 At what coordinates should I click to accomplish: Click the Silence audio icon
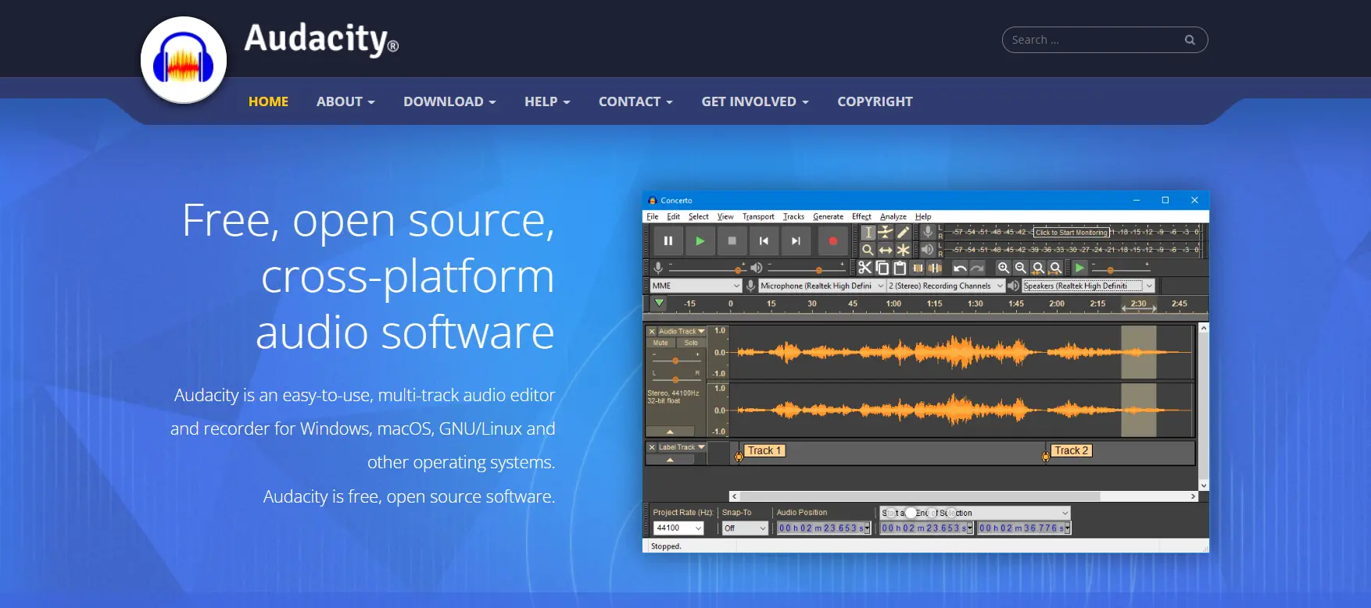pos(935,268)
